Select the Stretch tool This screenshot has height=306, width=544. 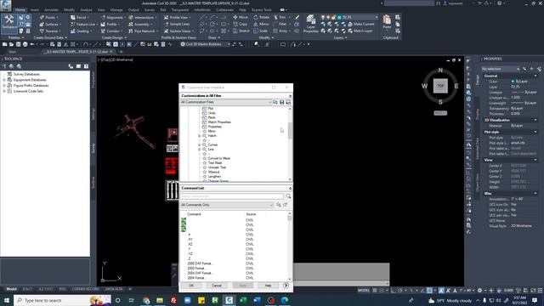[x=241, y=31]
